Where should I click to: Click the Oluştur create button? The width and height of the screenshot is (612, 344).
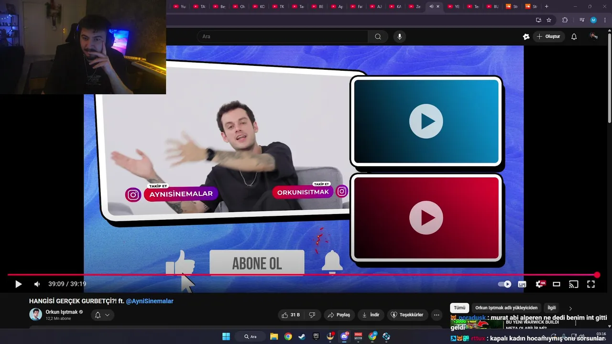click(x=548, y=36)
